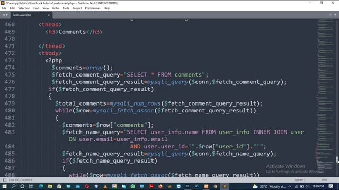Open network settings tray icon

(296, 186)
